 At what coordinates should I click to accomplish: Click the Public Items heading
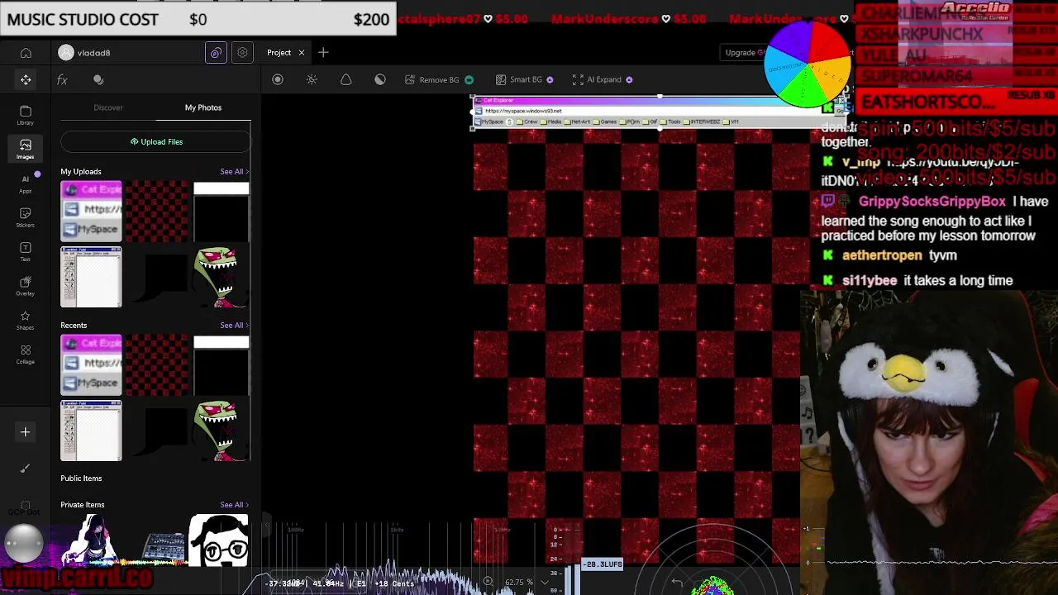81,478
